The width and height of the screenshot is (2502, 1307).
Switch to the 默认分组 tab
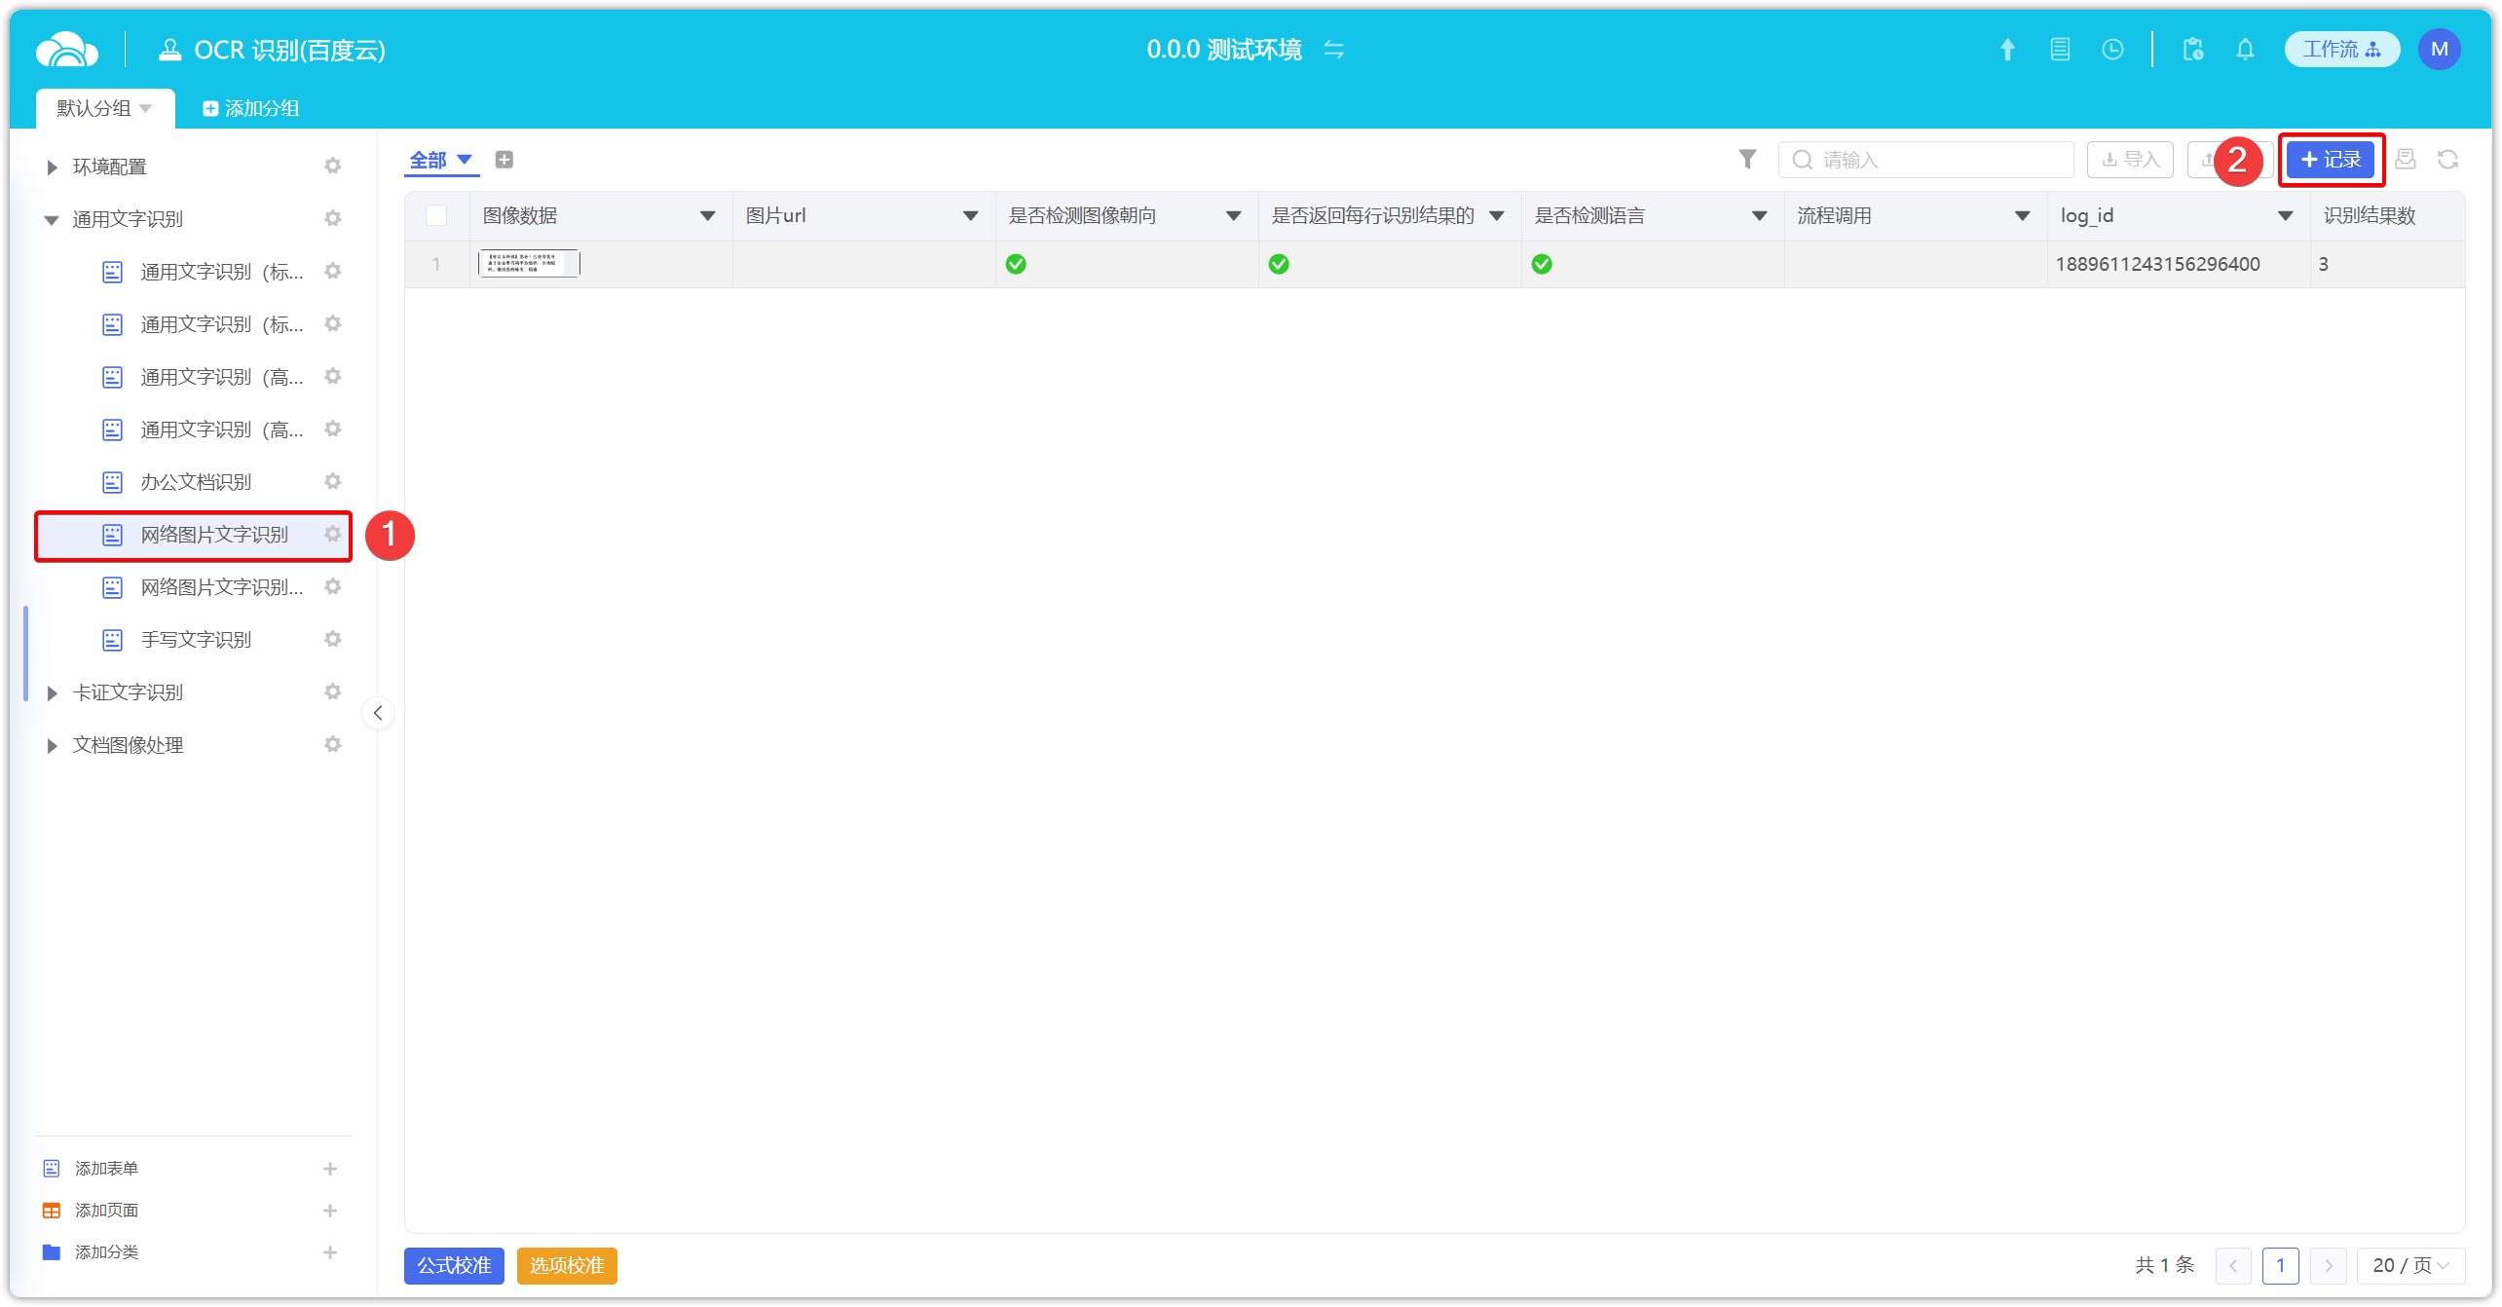94,108
